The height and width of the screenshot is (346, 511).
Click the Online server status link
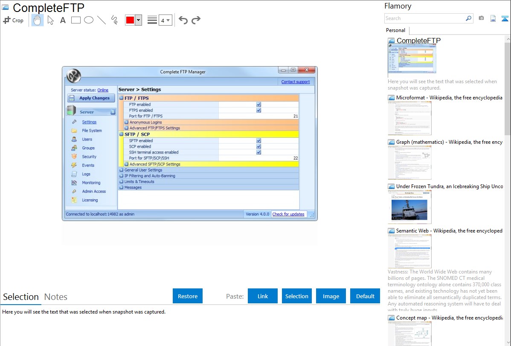[x=103, y=90]
